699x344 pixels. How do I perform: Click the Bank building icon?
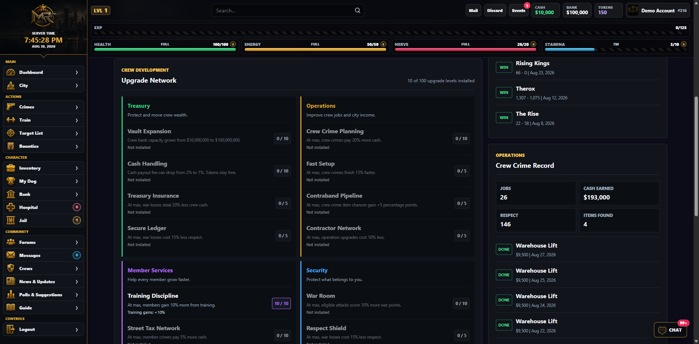[x=11, y=194]
